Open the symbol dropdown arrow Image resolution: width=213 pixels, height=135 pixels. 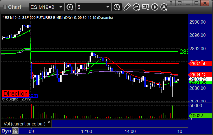click(x=61, y=7)
